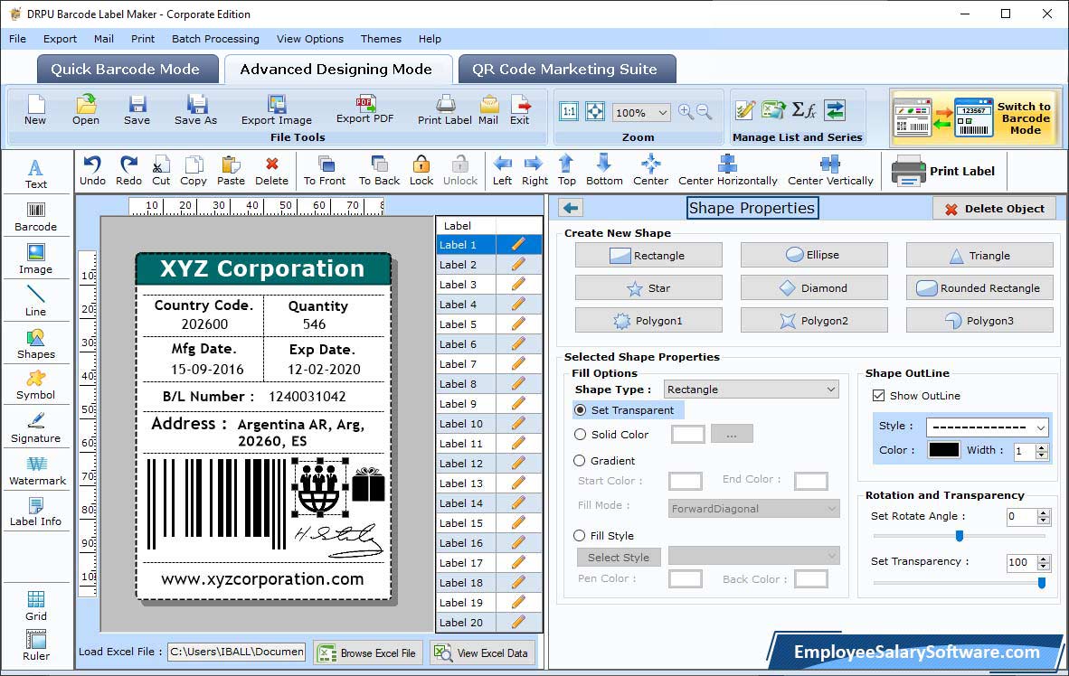Select the Text tool in sidebar
The height and width of the screenshot is (676, 1069).
point(35,174)
